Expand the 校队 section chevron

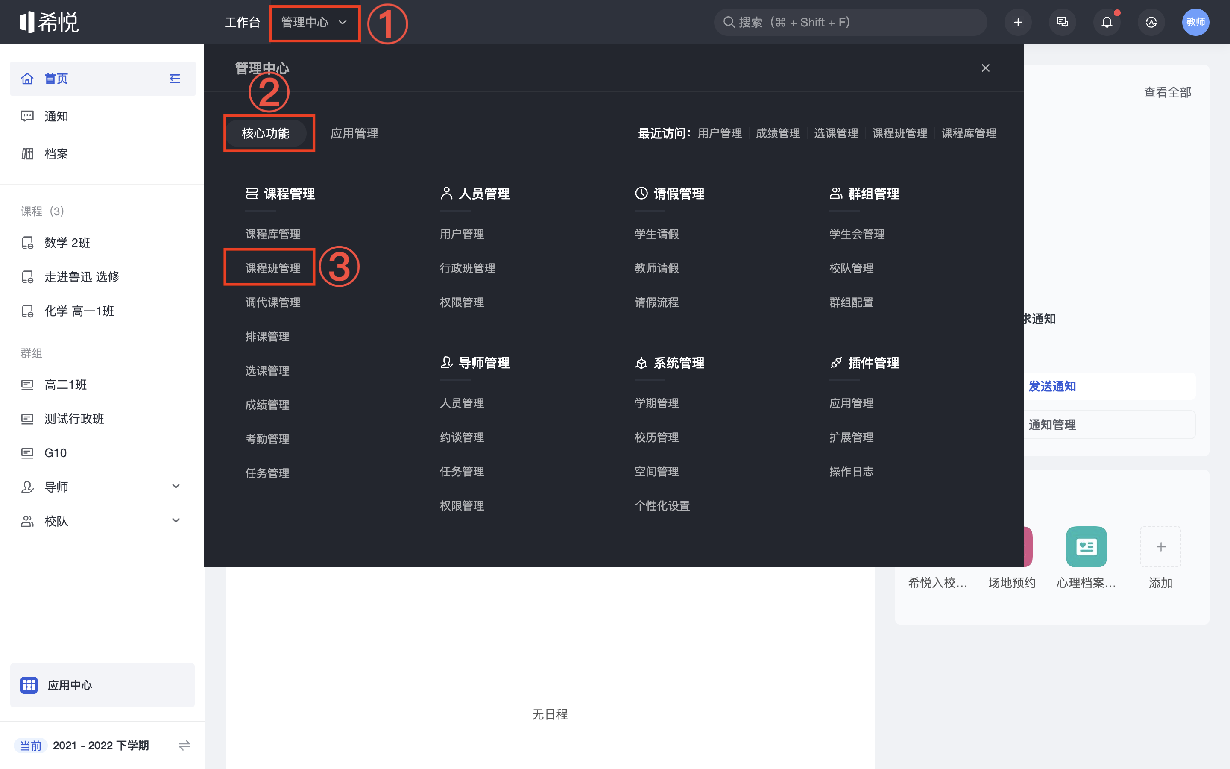click(x=176, y=521)
